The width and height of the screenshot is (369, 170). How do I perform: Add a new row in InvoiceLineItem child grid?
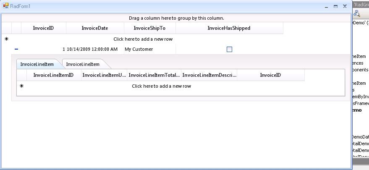click(x=161, y=86)
